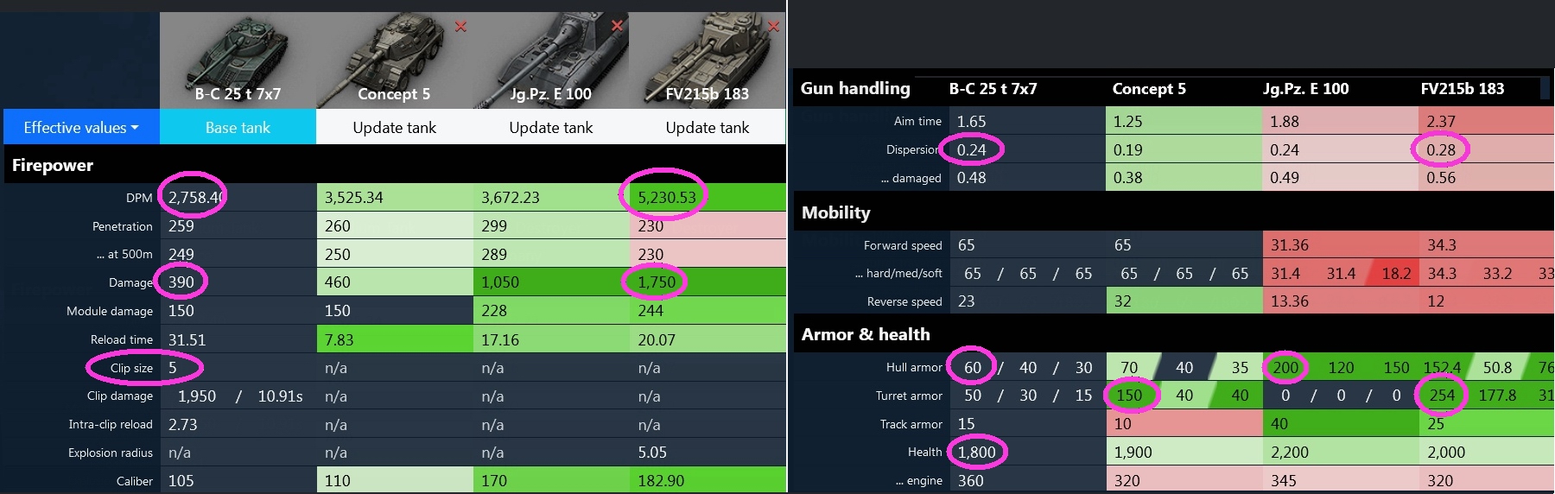Remove FV215b 183 with its red X

tap(774, 27)
